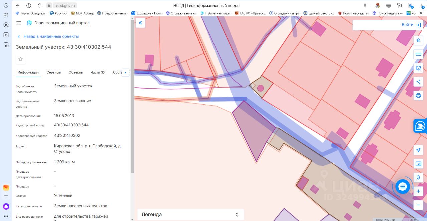427x221 pixels.
Task: Click the Землепользование value
Action: 72,101
